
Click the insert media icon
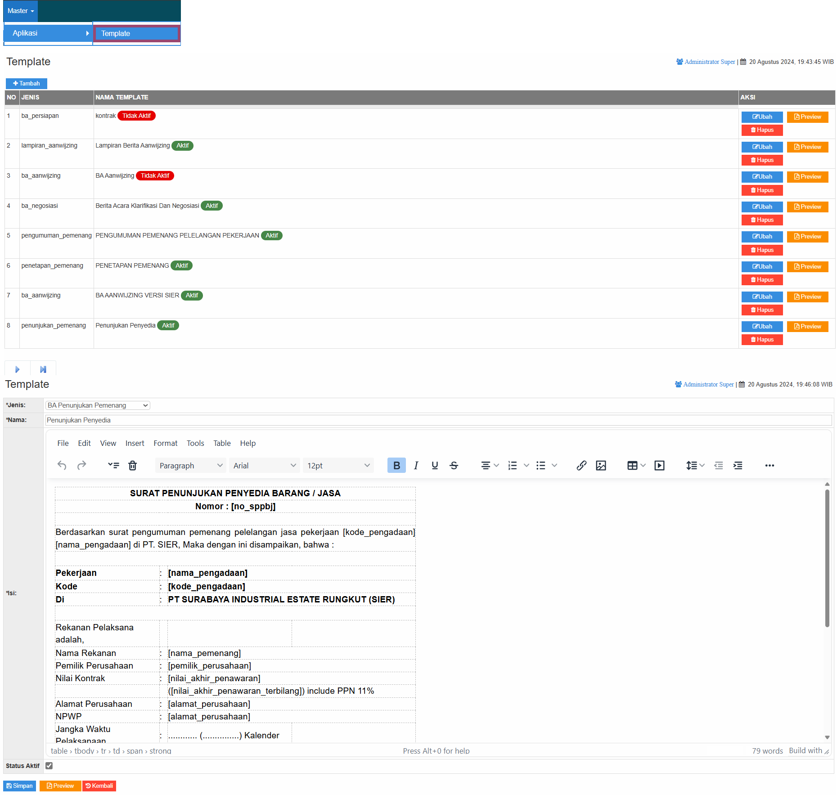[659, 465]
